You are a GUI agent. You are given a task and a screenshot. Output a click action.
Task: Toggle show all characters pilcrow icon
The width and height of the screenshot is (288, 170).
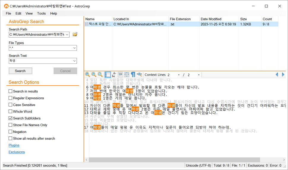click(133, 74)
